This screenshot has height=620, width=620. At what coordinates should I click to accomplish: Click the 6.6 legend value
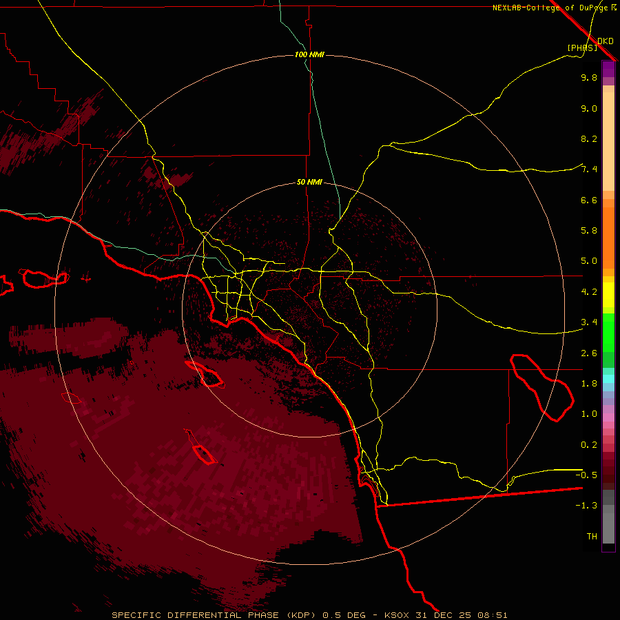click(x=589, y=200)
